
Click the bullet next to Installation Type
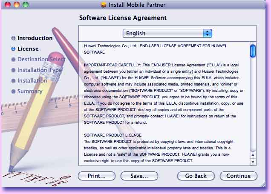point(13,70)
